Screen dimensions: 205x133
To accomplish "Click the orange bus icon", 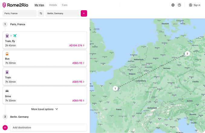I will 7,54.
